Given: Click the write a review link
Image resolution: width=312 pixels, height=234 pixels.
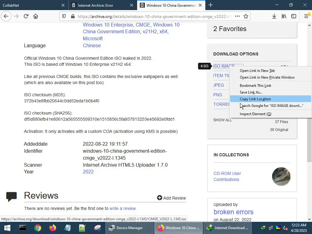Looking at the screenshot, I should coord(122,208).
